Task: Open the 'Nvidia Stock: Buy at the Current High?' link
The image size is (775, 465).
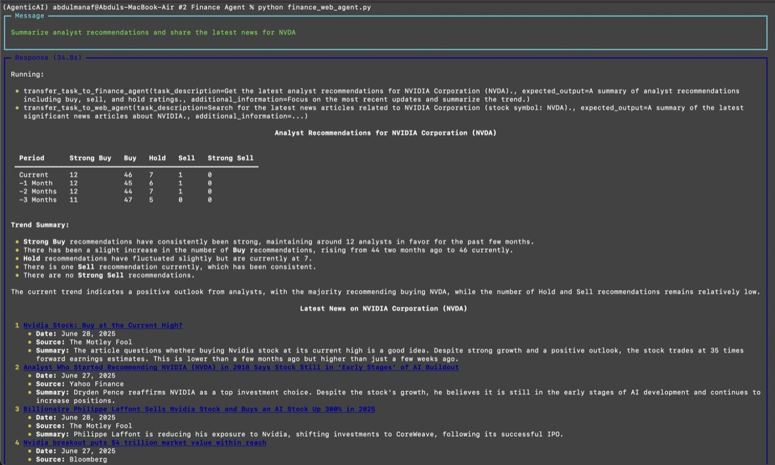Action: [103, 325]
